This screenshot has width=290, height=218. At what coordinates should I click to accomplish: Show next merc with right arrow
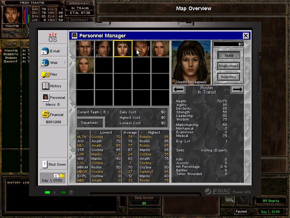click(x=237, y=89)
